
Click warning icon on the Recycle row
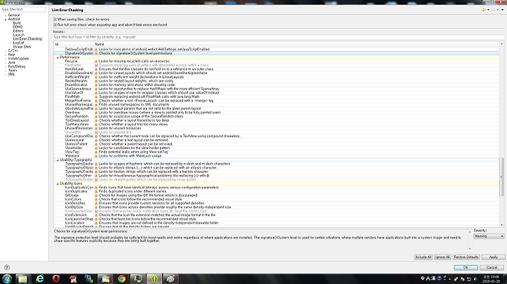[x=96, y=61]
